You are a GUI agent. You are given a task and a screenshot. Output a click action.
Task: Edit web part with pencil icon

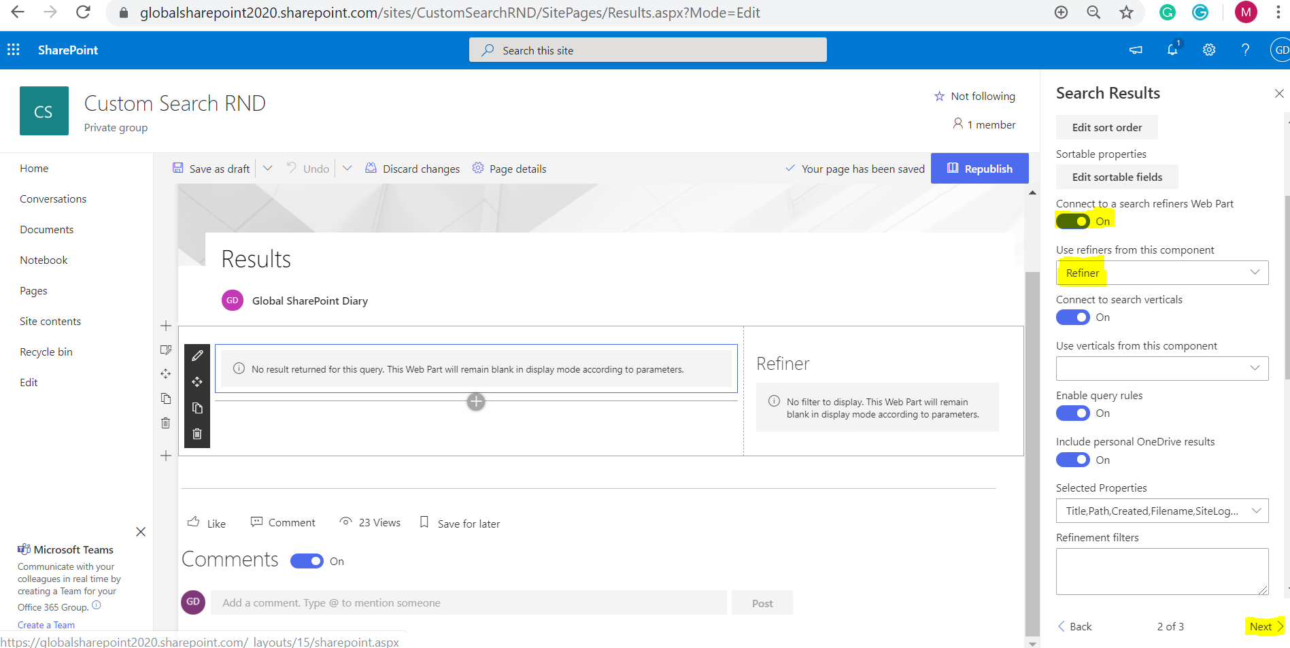[197, 356]
